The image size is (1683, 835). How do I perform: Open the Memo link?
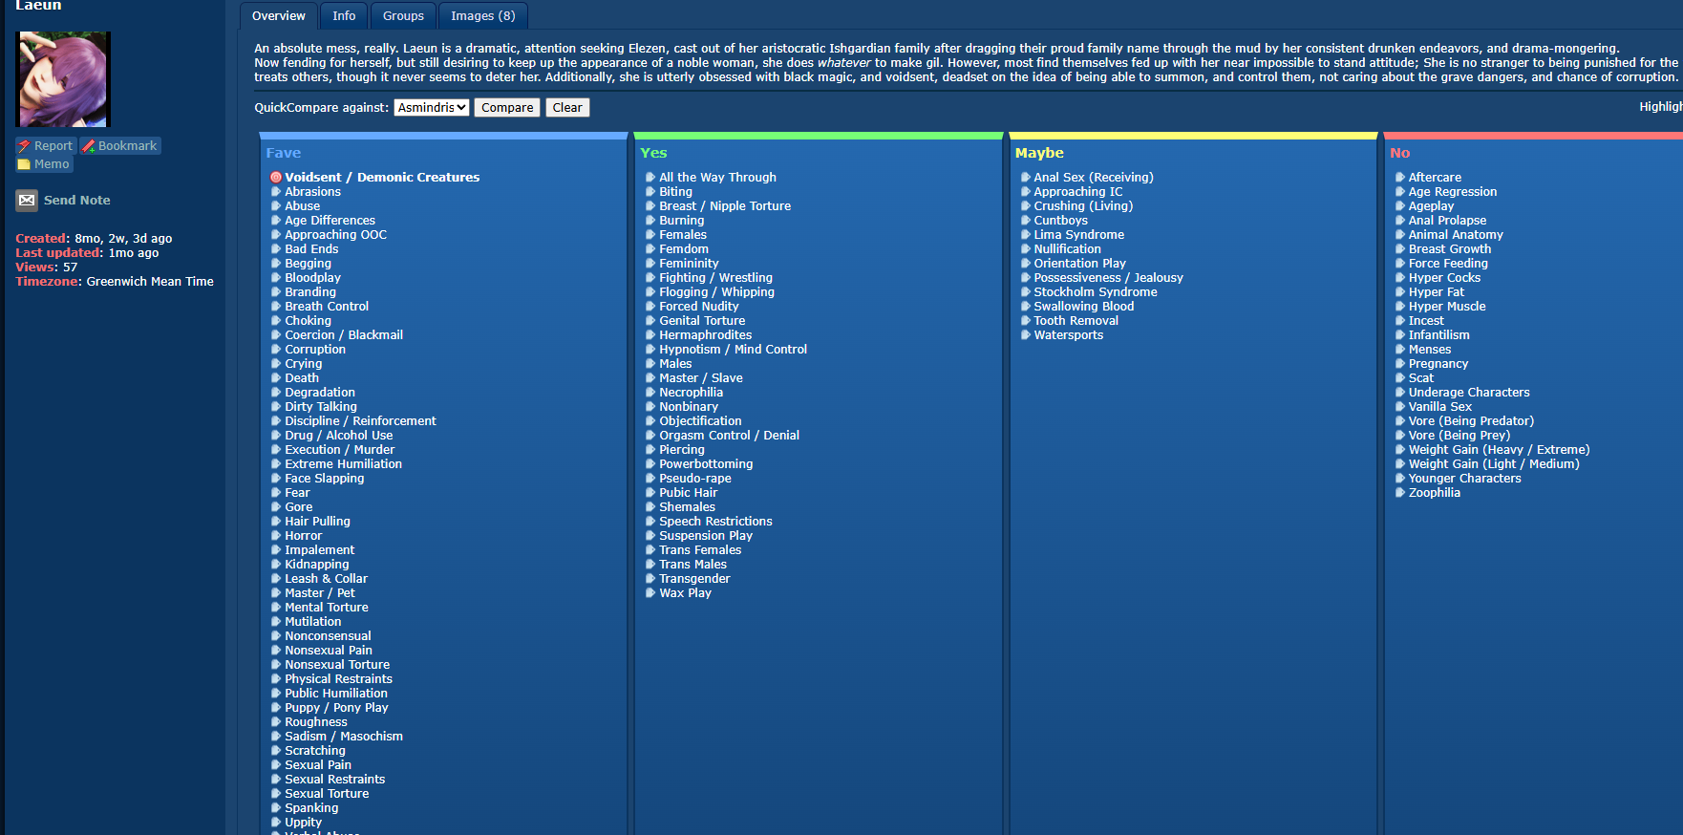[x=44, y=164]
